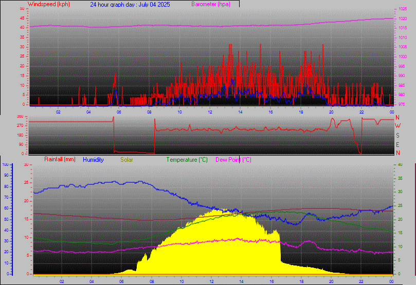Click the Rainfall (mm) legend label
The height and width of the screenshot is (285, 416).
[60, 160]
